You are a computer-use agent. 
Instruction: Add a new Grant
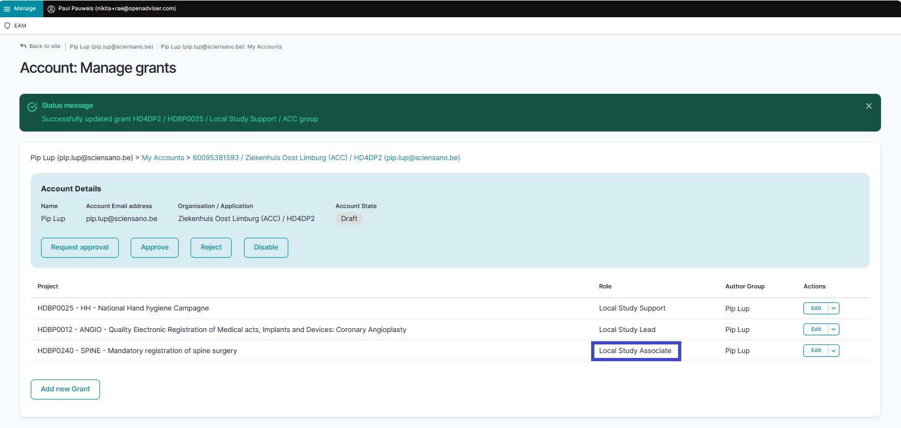[x=65, y=389]
